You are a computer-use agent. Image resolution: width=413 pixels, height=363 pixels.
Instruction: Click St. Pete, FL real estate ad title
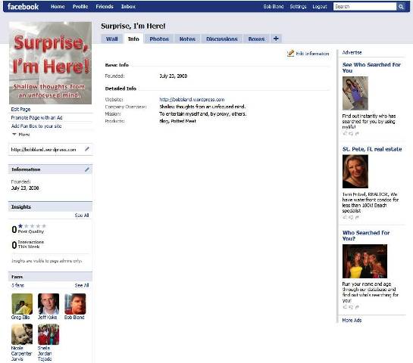pos(372,149)
